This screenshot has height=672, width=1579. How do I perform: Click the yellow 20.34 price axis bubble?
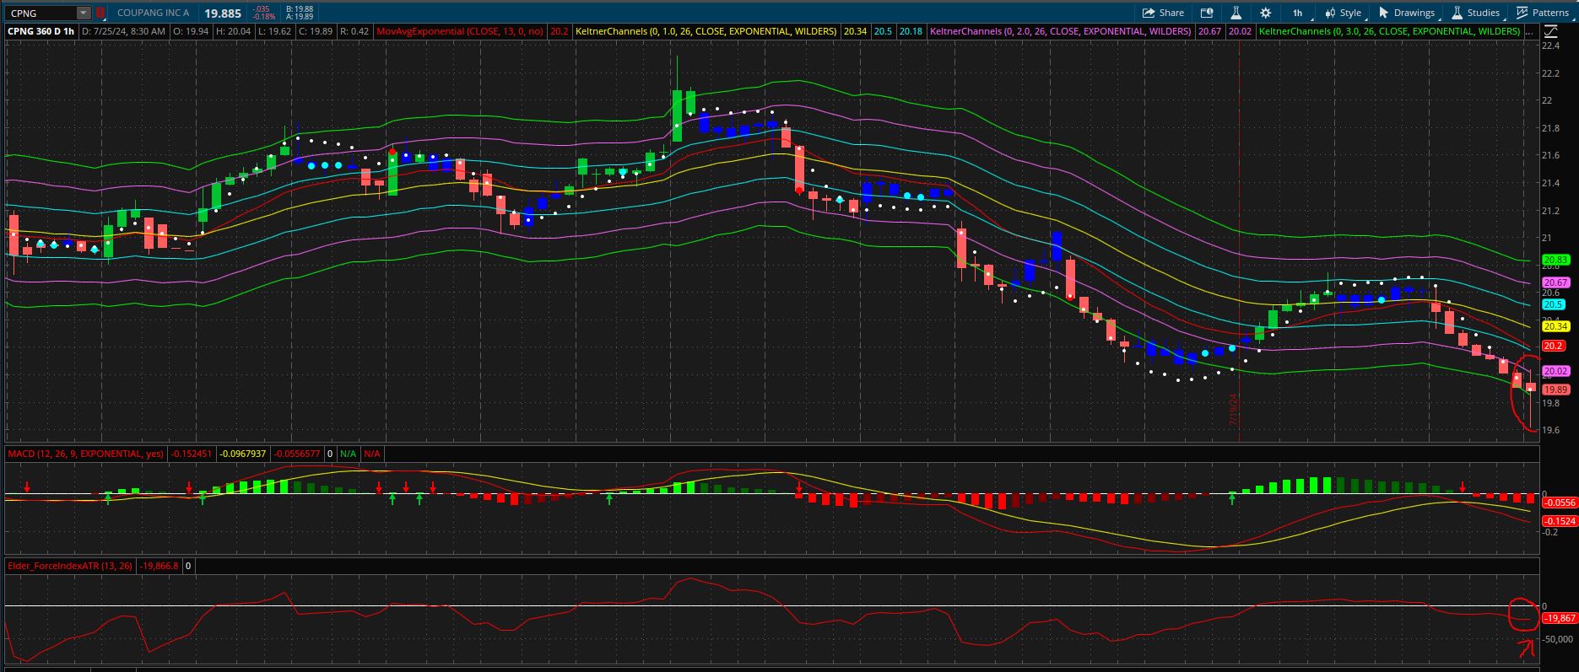(1555, 326)
